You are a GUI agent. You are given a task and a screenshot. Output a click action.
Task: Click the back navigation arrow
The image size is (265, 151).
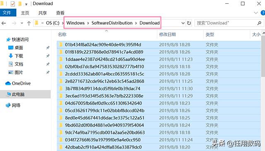coord(4,23)
